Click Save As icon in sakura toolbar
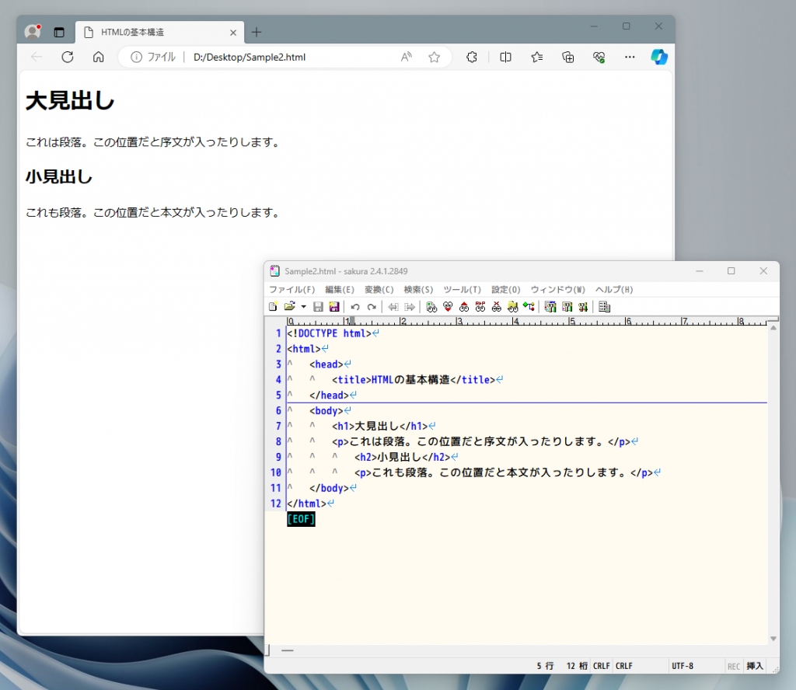Image resolution: width=796 pixels, height=690 pixels. click(334, 306)
